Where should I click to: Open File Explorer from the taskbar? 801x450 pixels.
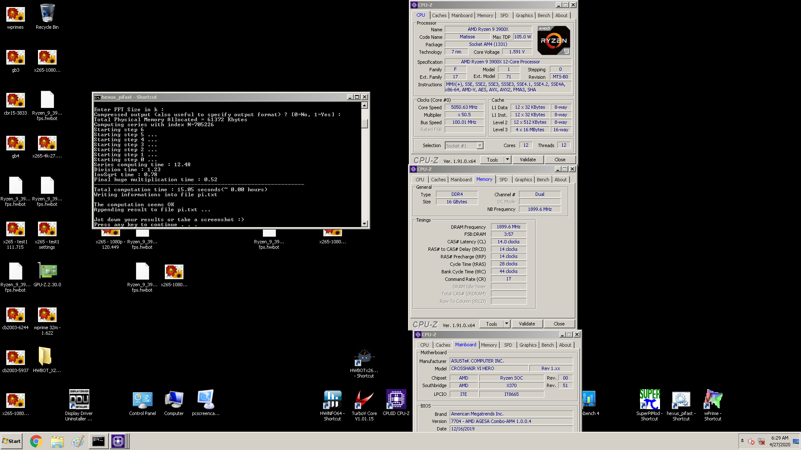[x=57, y=441]
